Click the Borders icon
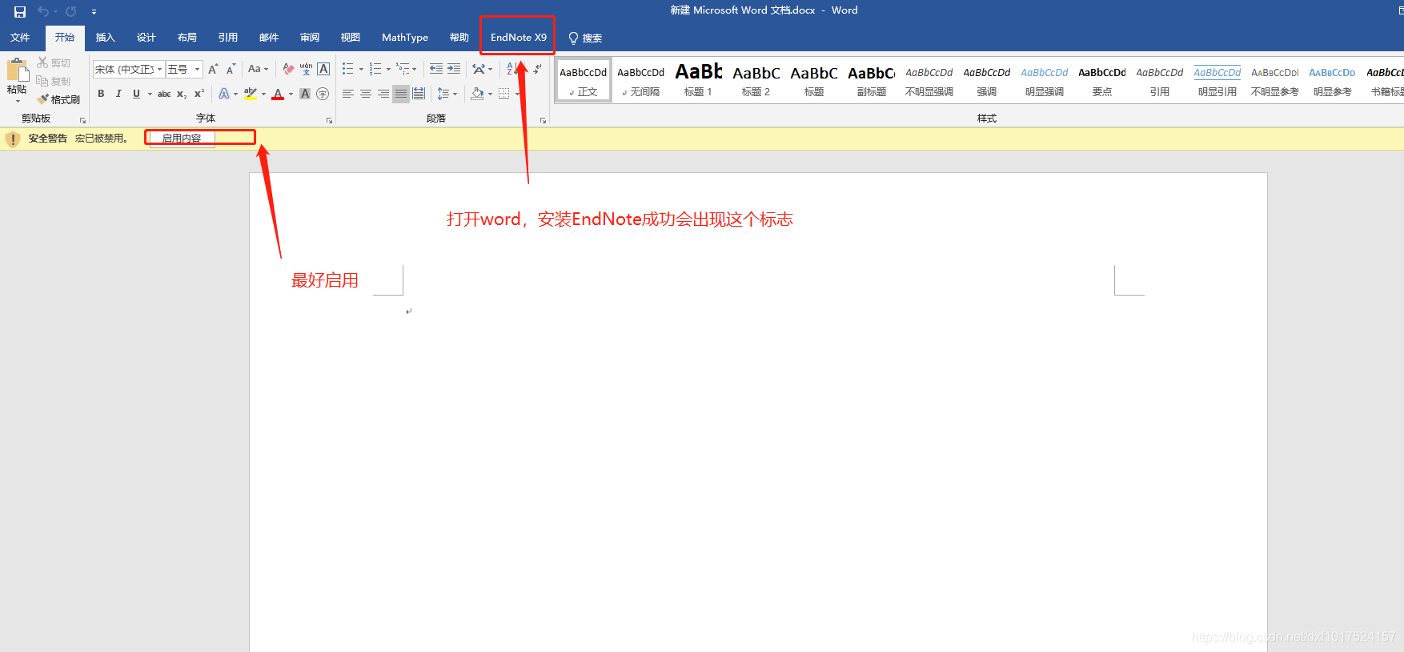The width and height of the screenshot is (1404, 652). [x=504, y=94]
